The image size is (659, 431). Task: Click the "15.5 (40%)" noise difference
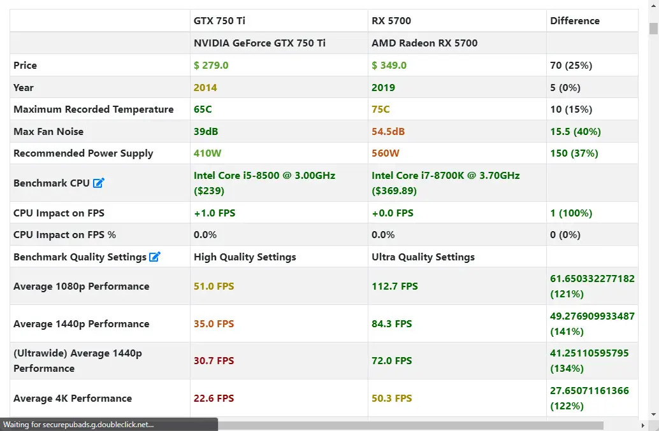point(576,131)
